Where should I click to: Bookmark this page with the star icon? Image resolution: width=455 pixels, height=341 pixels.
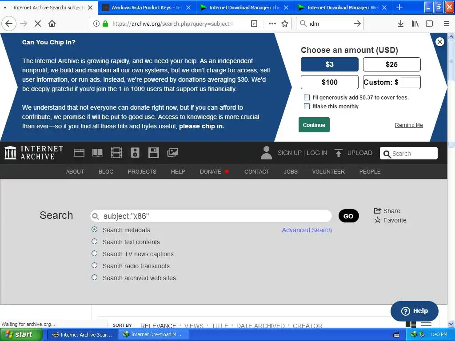tap(285, 24)
